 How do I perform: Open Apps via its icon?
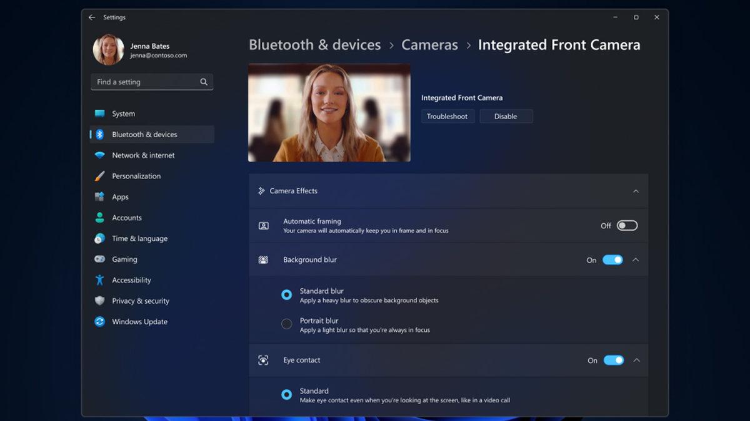101,196
